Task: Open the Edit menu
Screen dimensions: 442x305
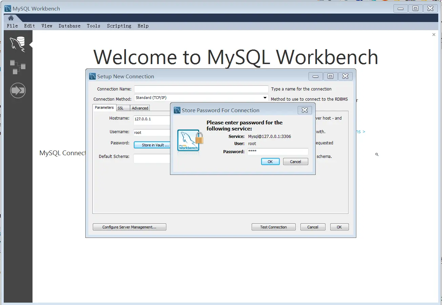Action: tap(29, 26)
